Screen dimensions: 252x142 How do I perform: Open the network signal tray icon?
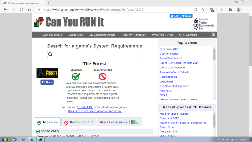click(233, 139)
